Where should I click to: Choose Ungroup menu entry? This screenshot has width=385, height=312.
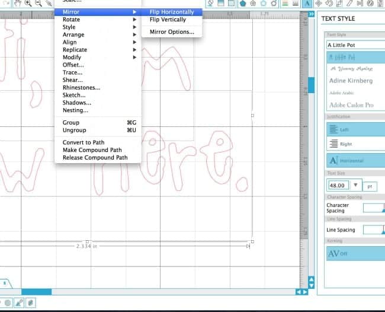click(x=98, y=130)
